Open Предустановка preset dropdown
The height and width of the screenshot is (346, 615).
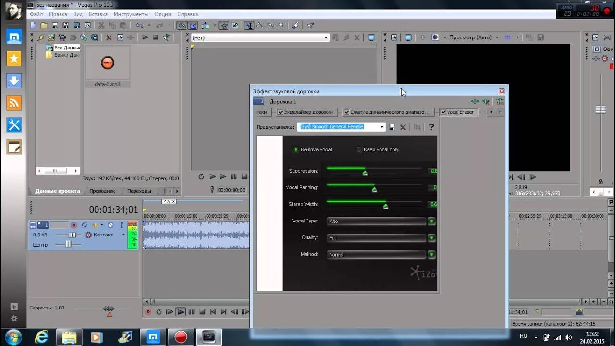382,127
